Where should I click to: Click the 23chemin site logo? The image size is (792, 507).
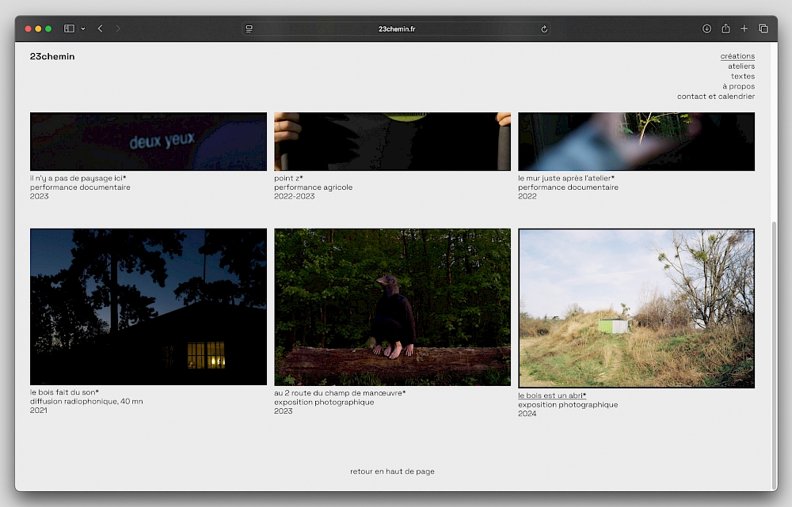pos(52,56)
